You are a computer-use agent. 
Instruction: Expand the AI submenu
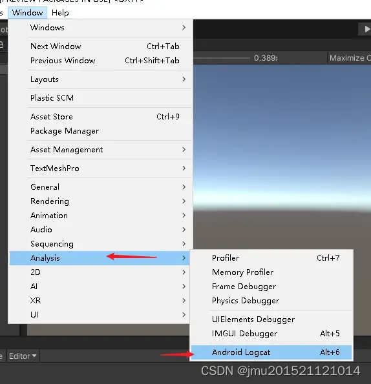click(x=100, y=287)
